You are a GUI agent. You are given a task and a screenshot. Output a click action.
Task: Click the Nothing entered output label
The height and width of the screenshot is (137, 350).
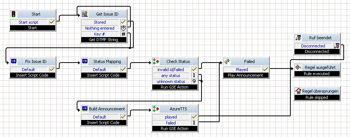100,28
